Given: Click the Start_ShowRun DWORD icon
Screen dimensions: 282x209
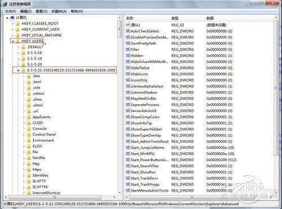Looking at the screenshot, I should (x=128, y=172).
